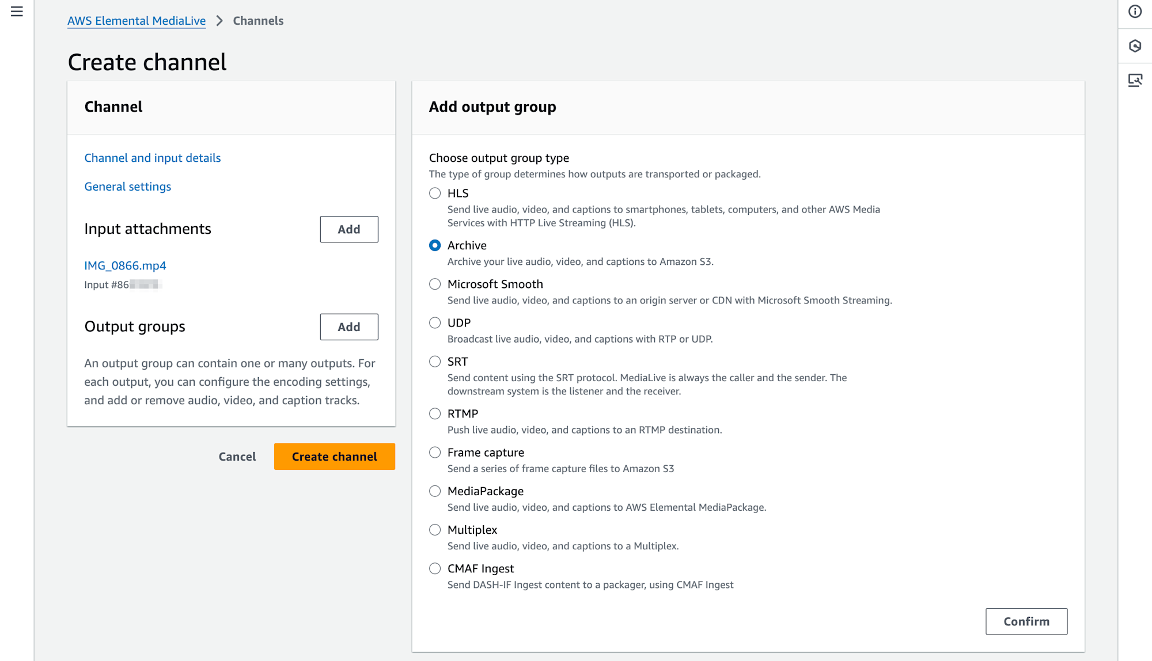Viewport: 1152px width, 661px height.
Task: Open the info help panel icon
Action: (x=1135, y=12)
